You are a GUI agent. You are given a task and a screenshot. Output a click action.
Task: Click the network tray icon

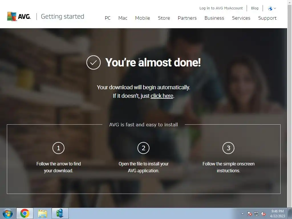click(256, 214)
